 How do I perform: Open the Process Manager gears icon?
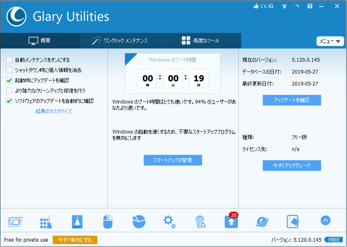(x=170, y=222)
